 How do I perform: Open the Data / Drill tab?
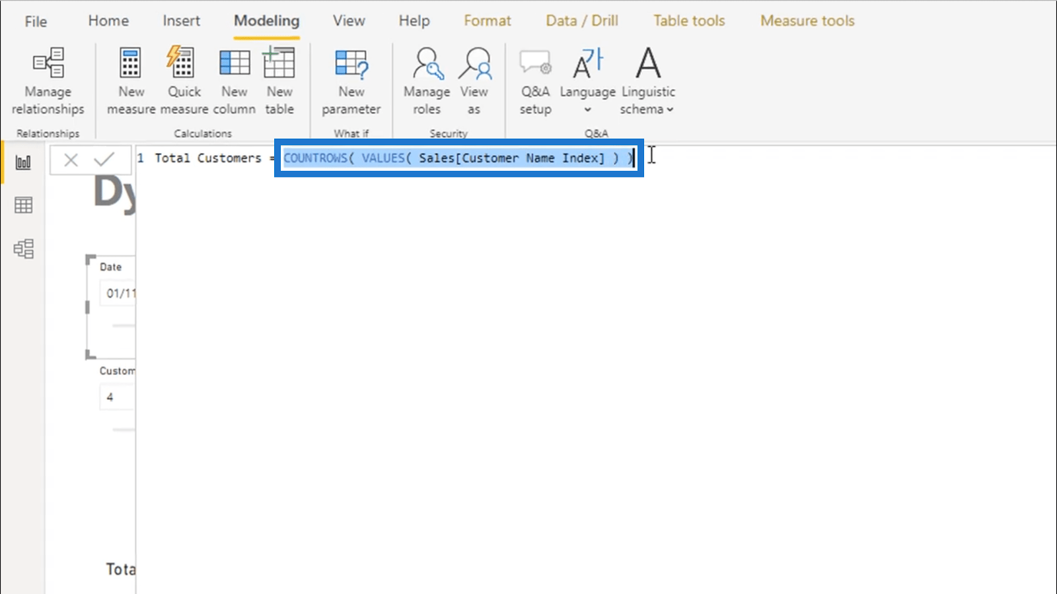[x=582, y=21]
